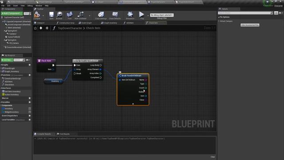Collapse the Break ItemDATAStruct node pins arrow
The width and height of the screenshot is (284, 160).
[x=133, y=104]
